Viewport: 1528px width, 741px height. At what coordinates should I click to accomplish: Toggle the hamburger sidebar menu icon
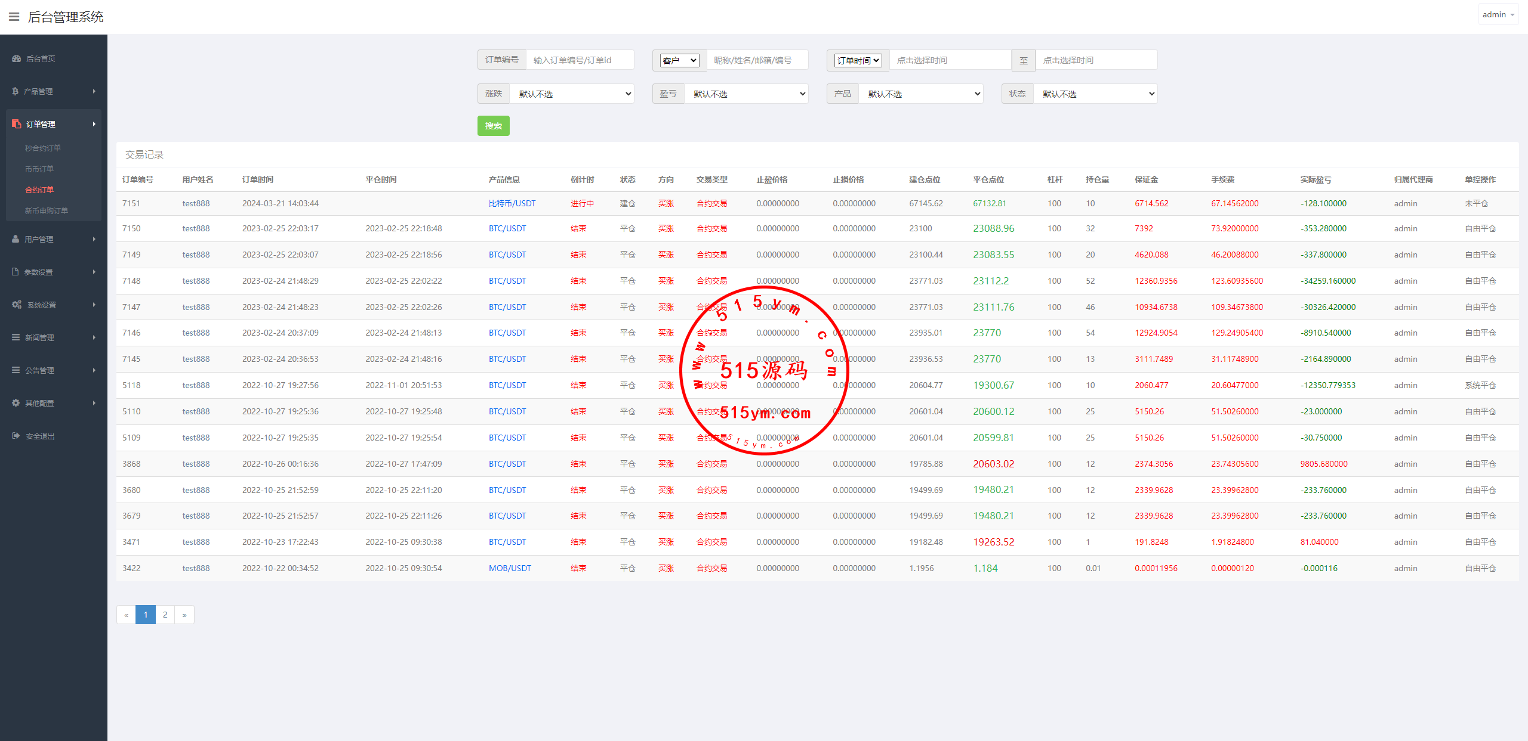(14, 17)
